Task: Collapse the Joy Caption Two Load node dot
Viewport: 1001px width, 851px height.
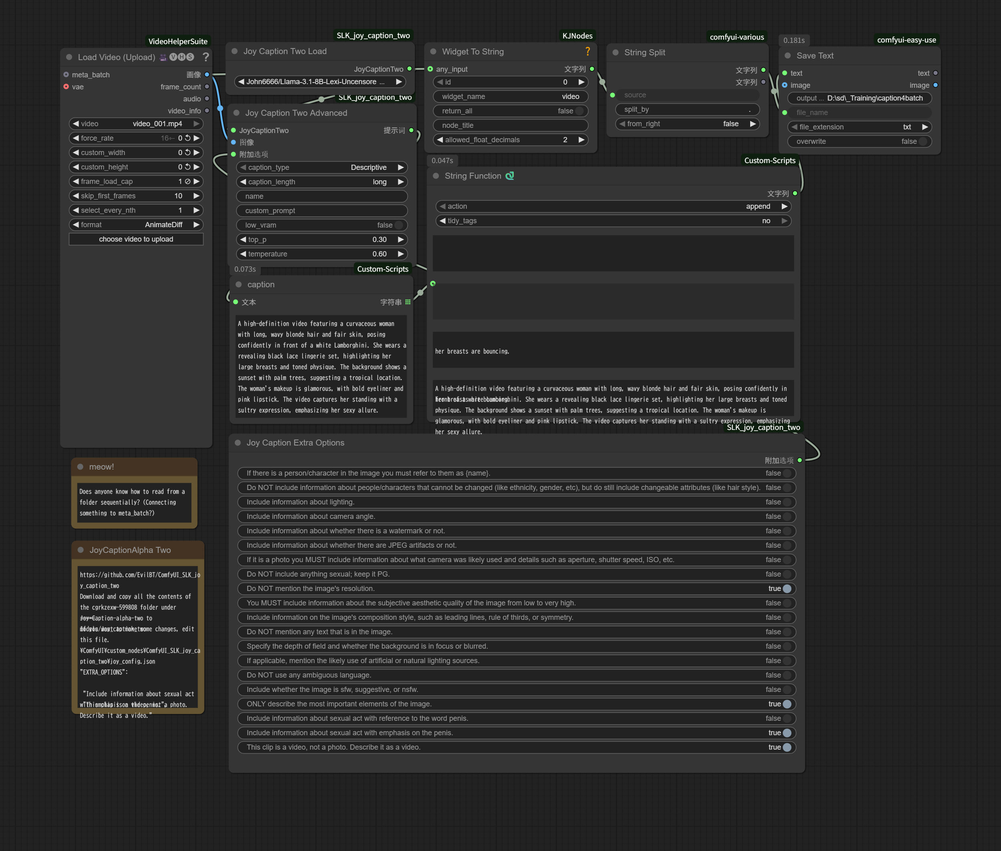Action: click(x=235, y=51)
